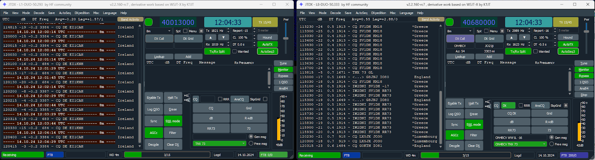Toggle RRR checkbox in L8-DUO window
Image resolution: width=595 pixels, height=160 pixels.
[521, 105]
